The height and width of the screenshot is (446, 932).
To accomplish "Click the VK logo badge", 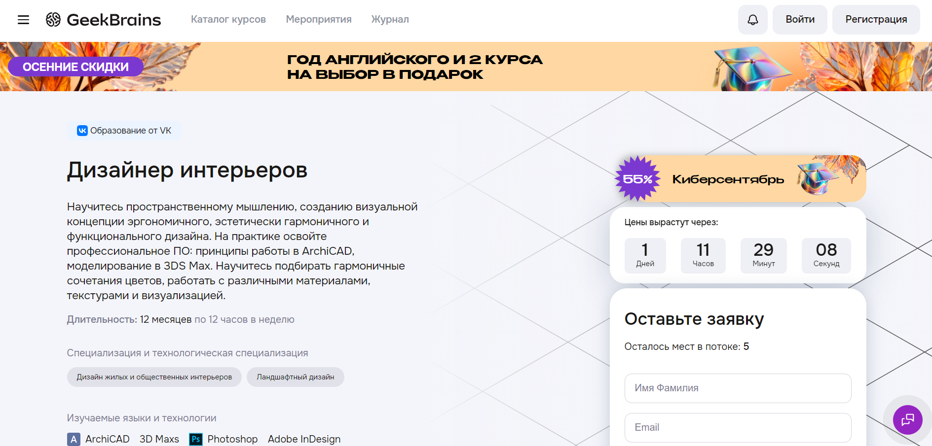I will (82, 131).
